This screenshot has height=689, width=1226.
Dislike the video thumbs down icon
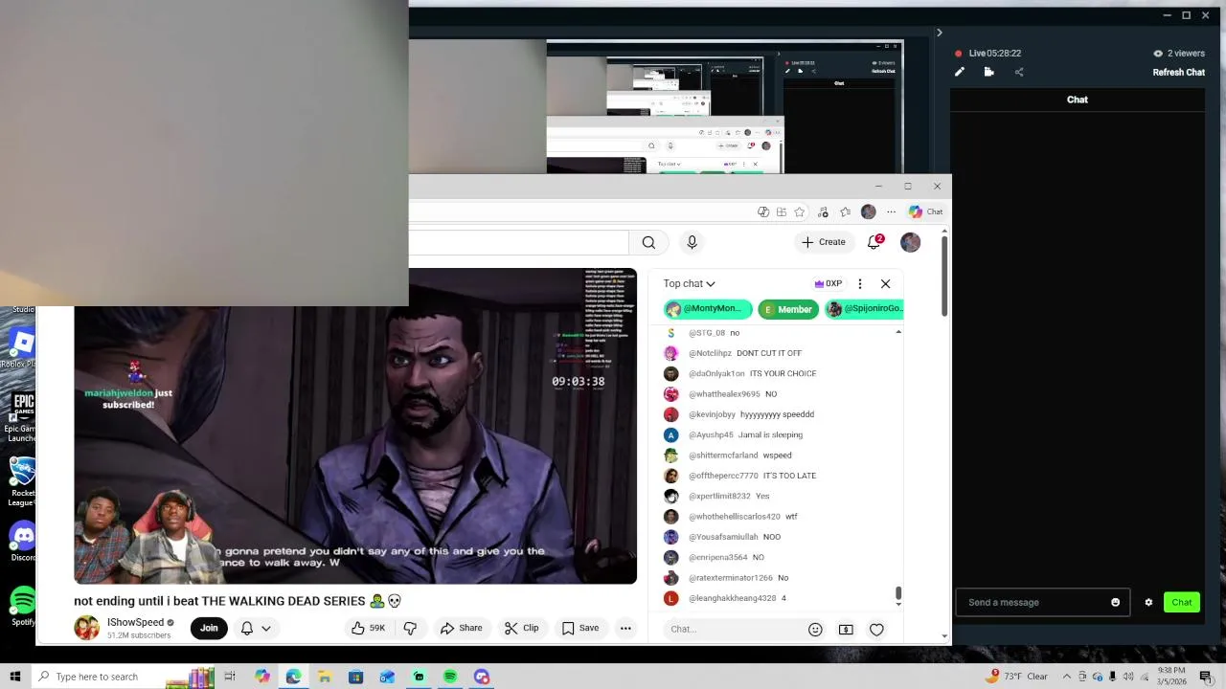coord(410,628)
